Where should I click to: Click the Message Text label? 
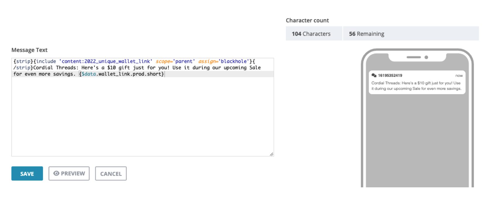(x=29, y=50)
